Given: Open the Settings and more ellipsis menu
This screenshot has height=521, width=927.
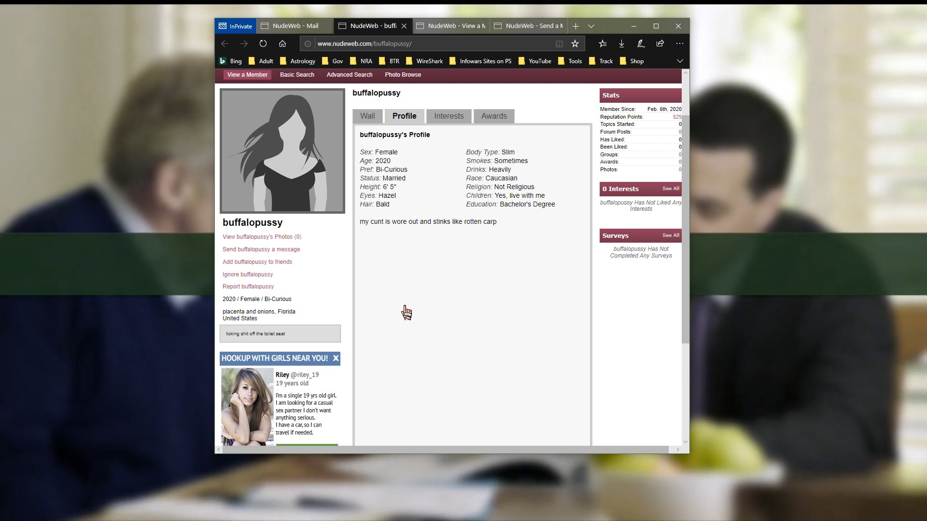Looking at the screenshot, I should (680, 43).
